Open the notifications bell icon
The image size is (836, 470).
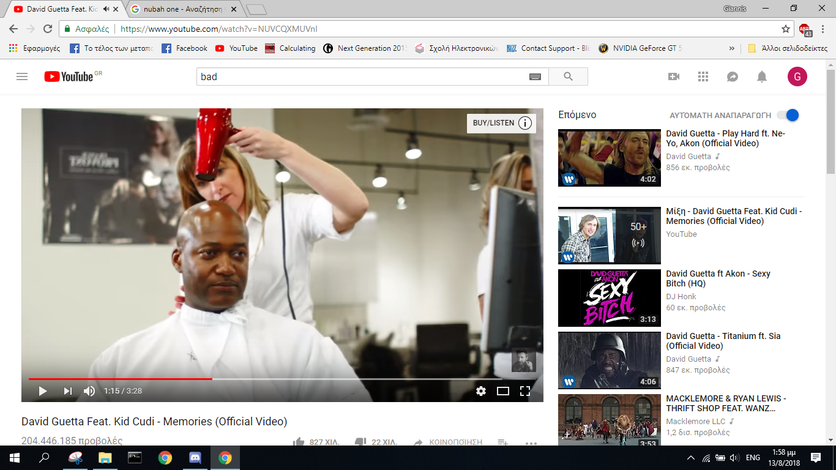(x=762, y=76)
